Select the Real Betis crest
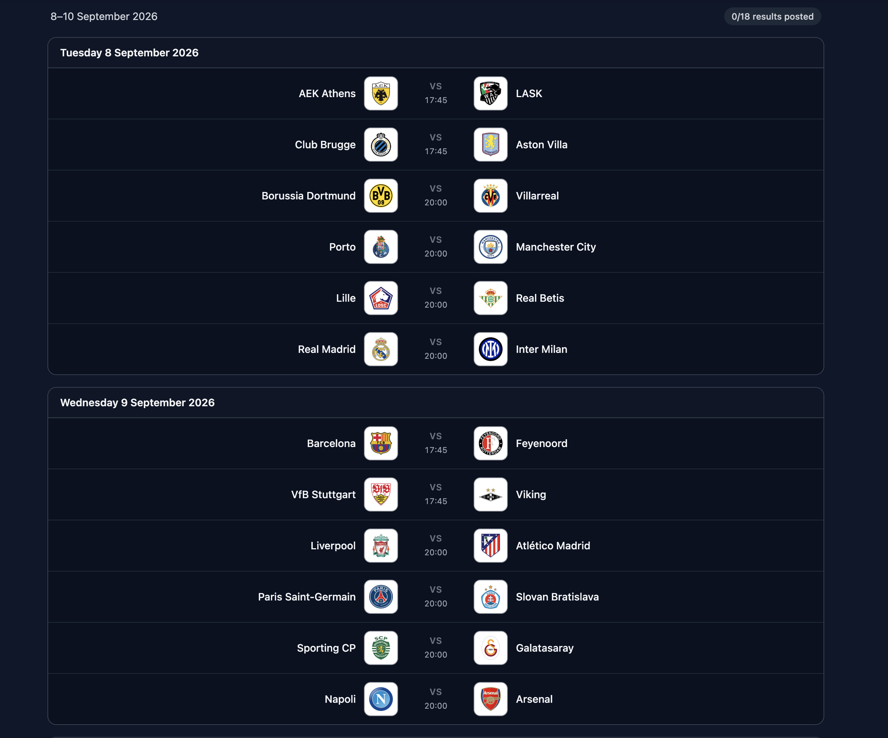The height and width of the screenshot is (738, 888). click(x=491, y=298)
